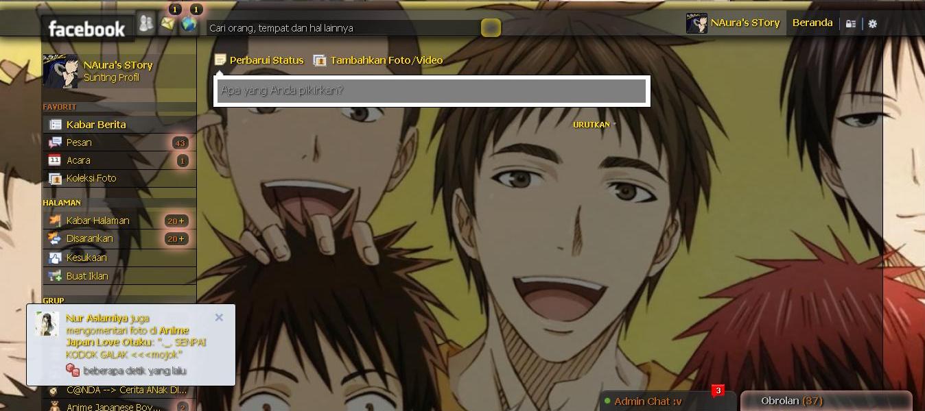Click the Kabar Halaman flag icon
This screenshot has height=411, width=925.
point(55,221)
